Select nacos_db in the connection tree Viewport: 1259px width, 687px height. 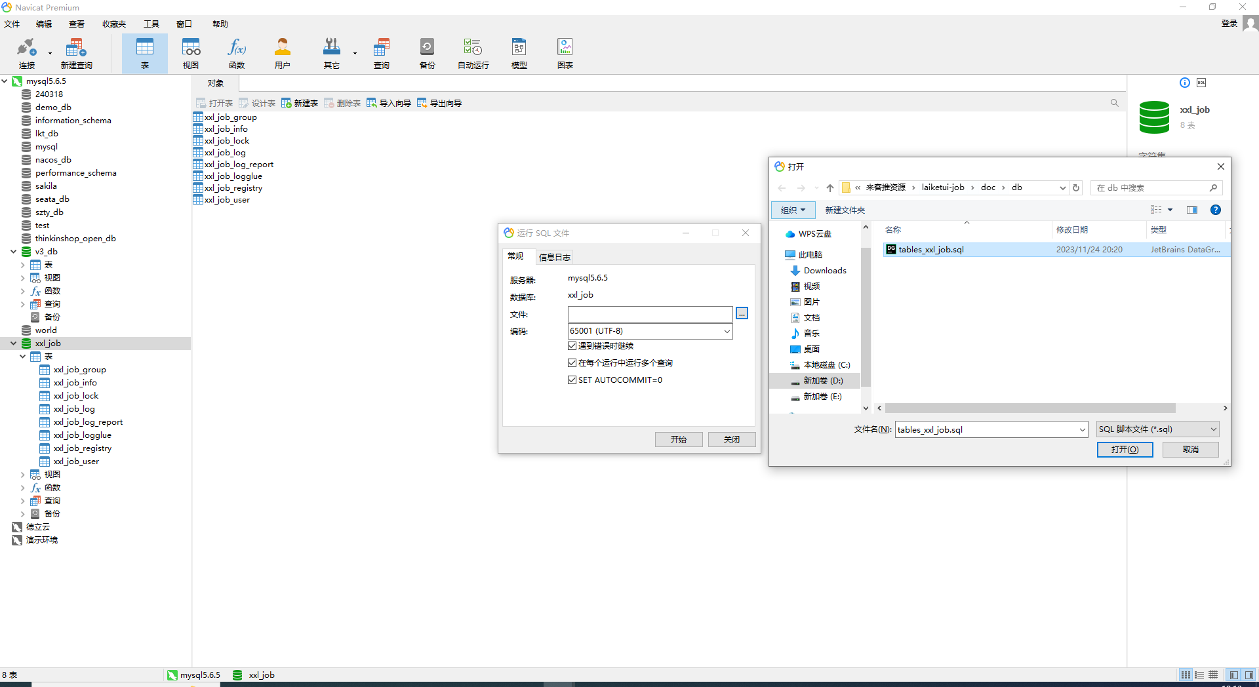53,160
